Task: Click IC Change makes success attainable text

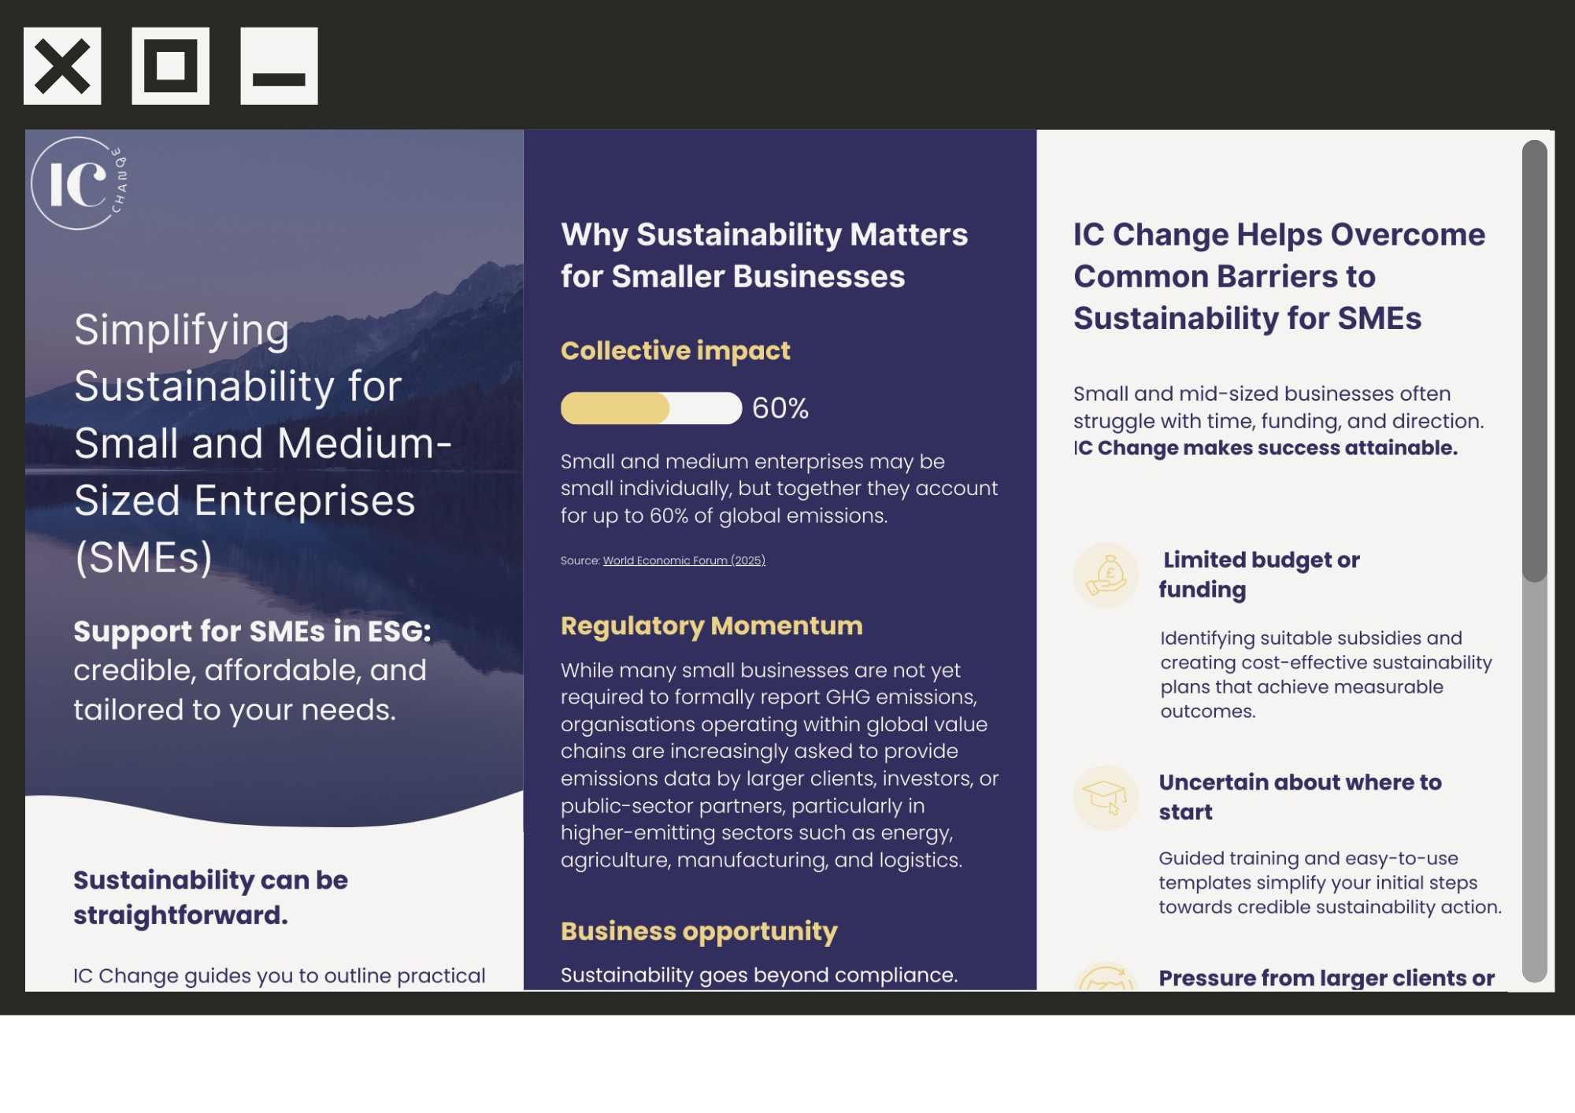Action: 1266,448
